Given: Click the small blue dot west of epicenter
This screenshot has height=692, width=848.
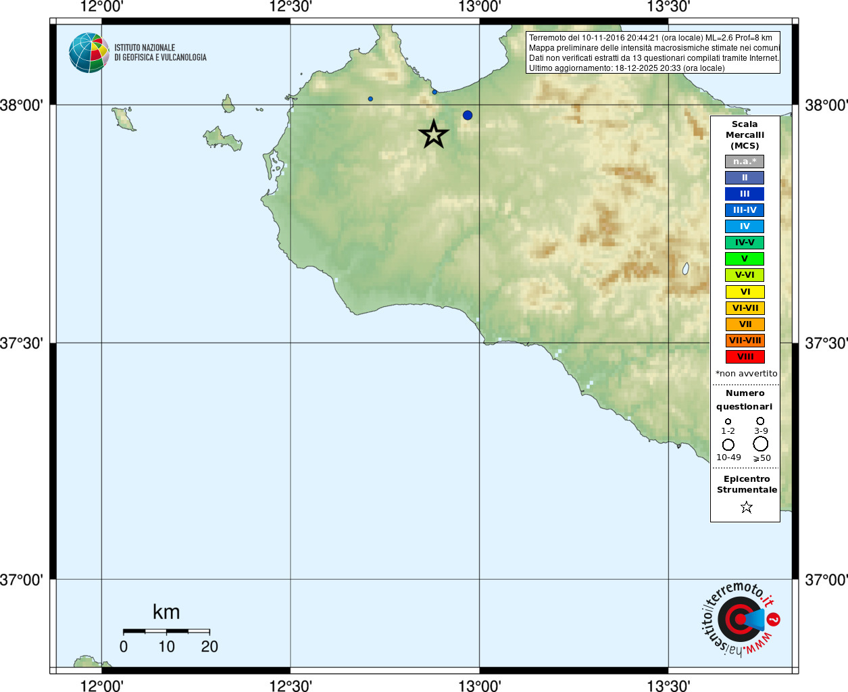Looking at the screenshot, I should click(x=370, y=99).
